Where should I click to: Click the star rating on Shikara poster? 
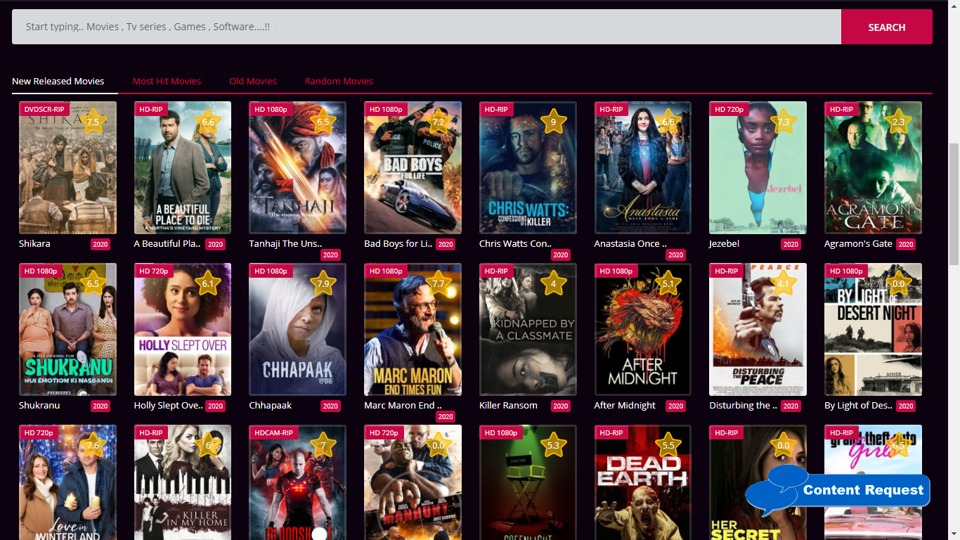coord(93,122)
